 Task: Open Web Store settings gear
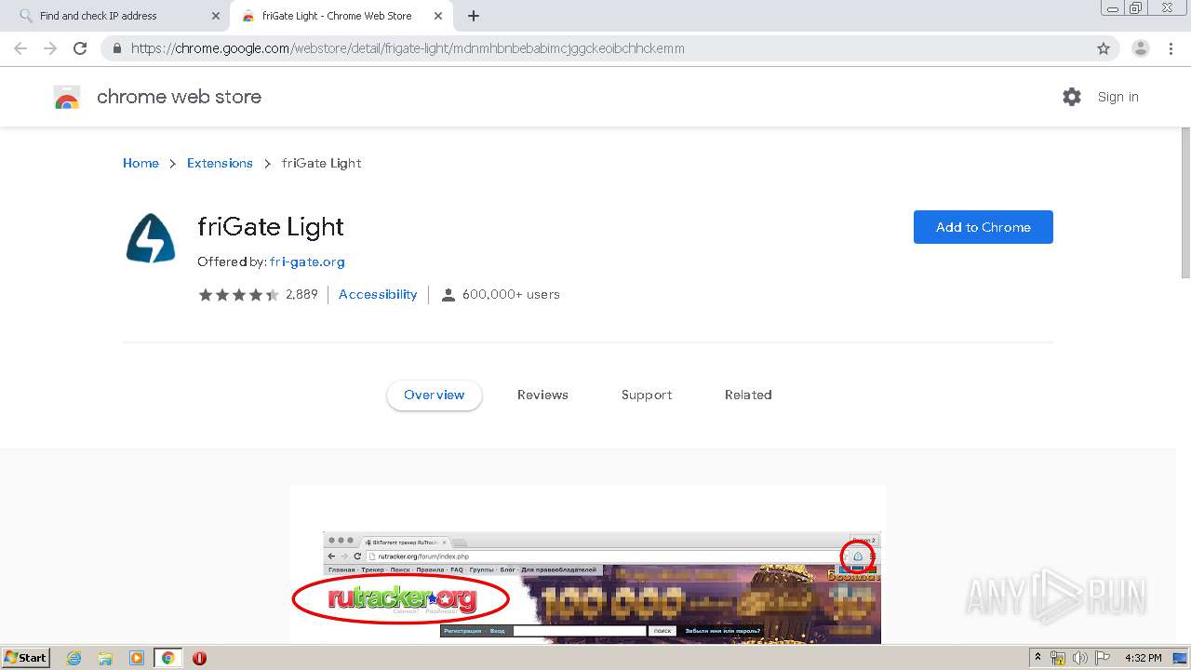(1072, 97)
